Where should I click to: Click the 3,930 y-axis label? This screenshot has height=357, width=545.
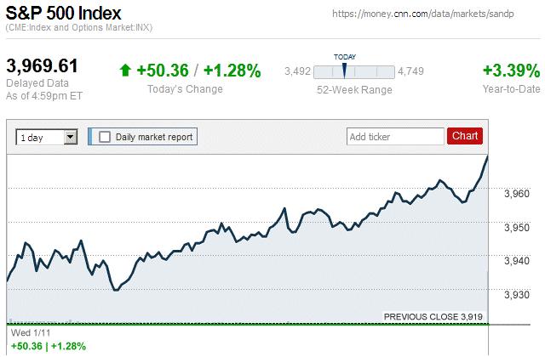click(x=517, y=294)
